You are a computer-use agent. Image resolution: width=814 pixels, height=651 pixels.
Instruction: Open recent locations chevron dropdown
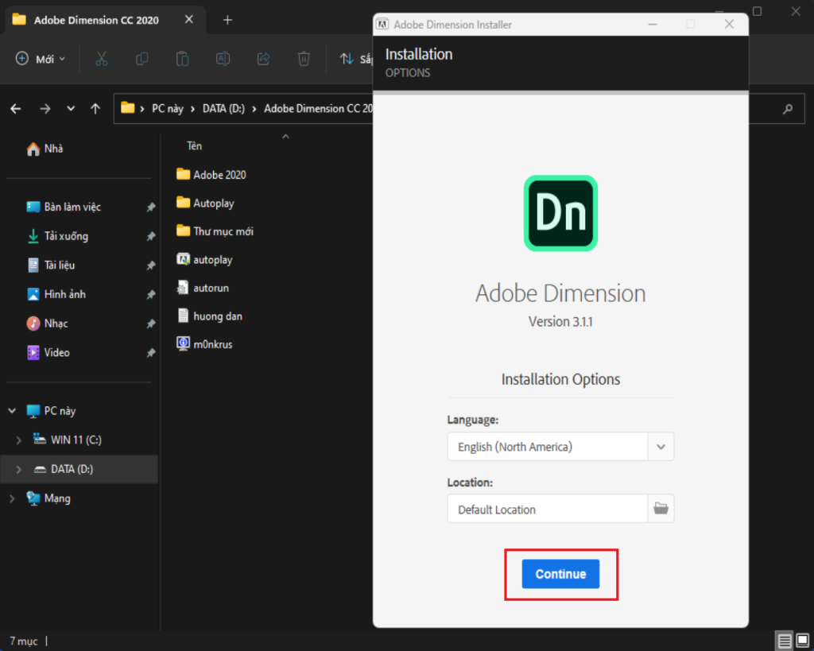click(x=71, y=108)
